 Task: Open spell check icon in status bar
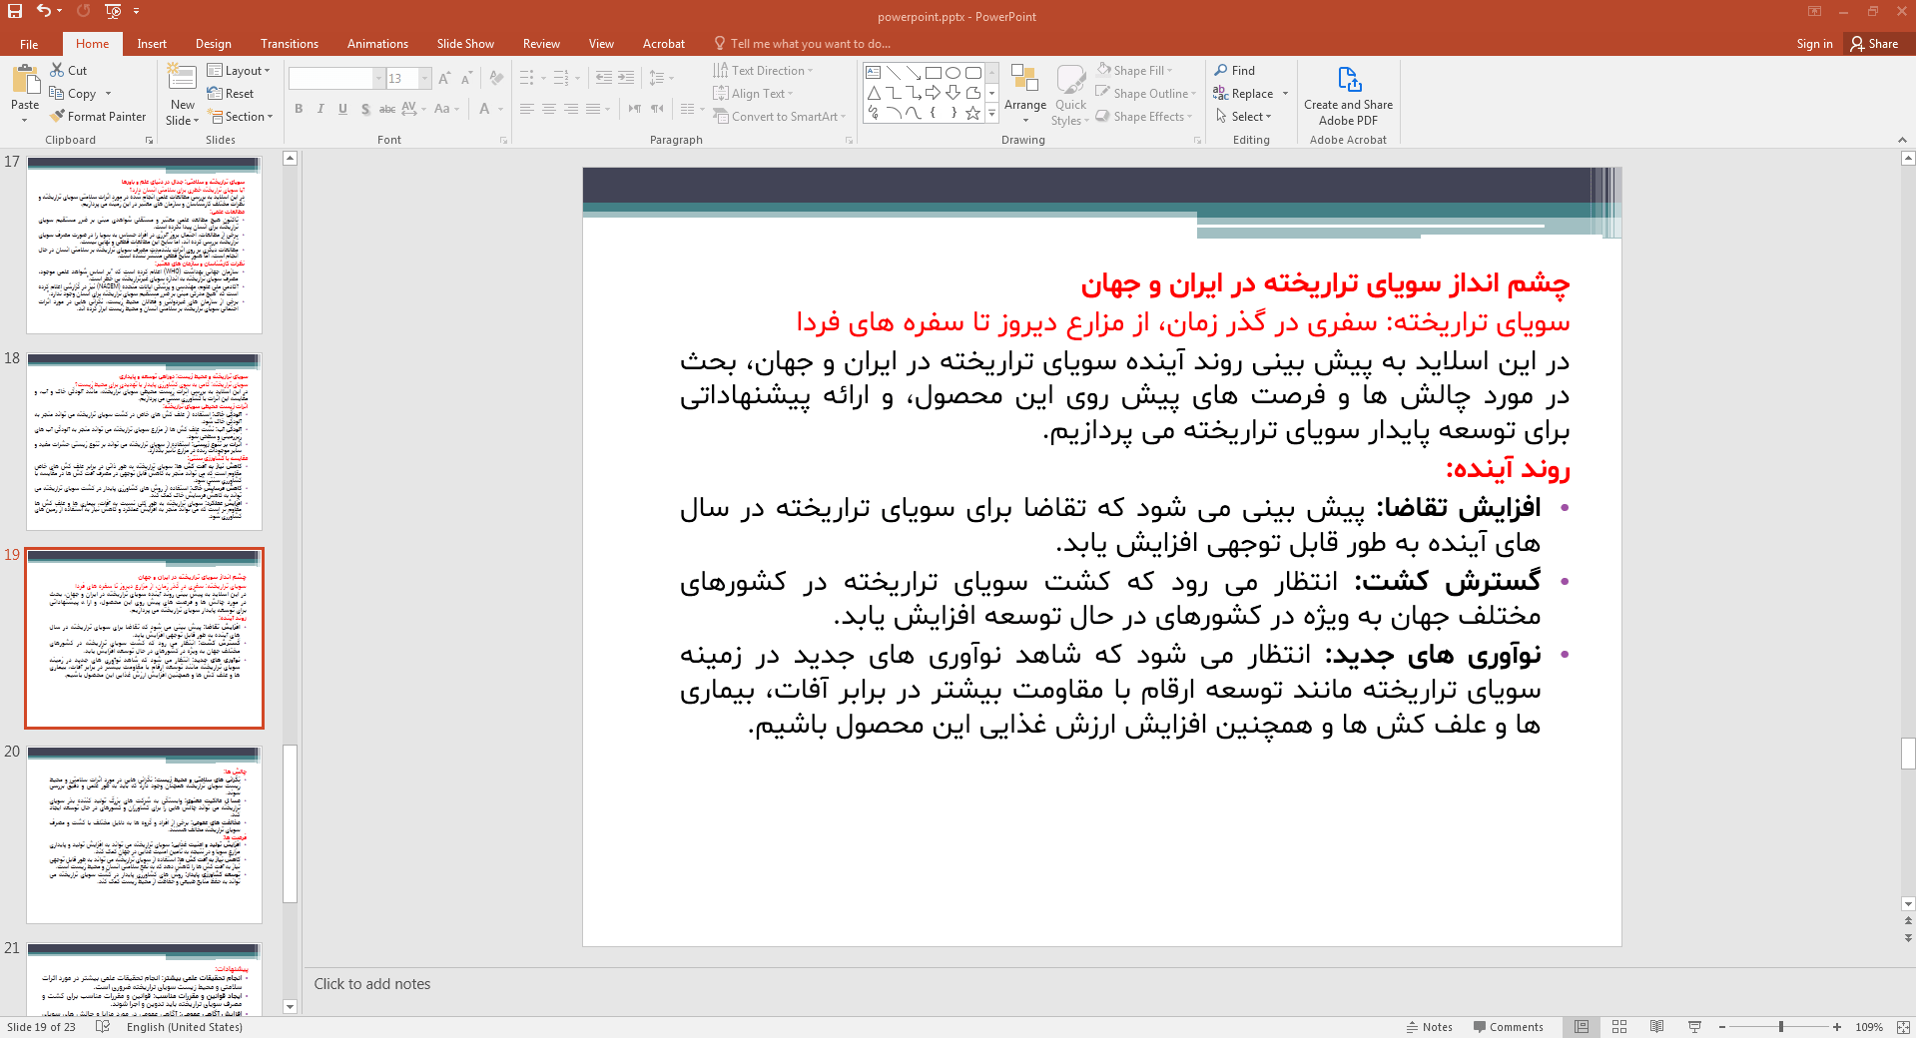coord(103,1027)
